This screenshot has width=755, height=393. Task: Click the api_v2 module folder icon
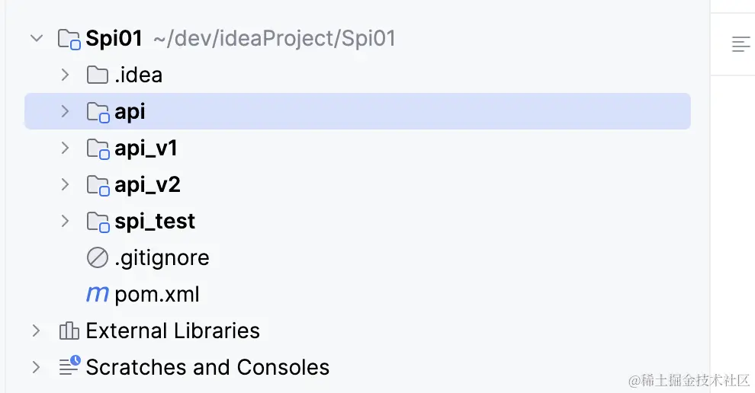[98, 185]
